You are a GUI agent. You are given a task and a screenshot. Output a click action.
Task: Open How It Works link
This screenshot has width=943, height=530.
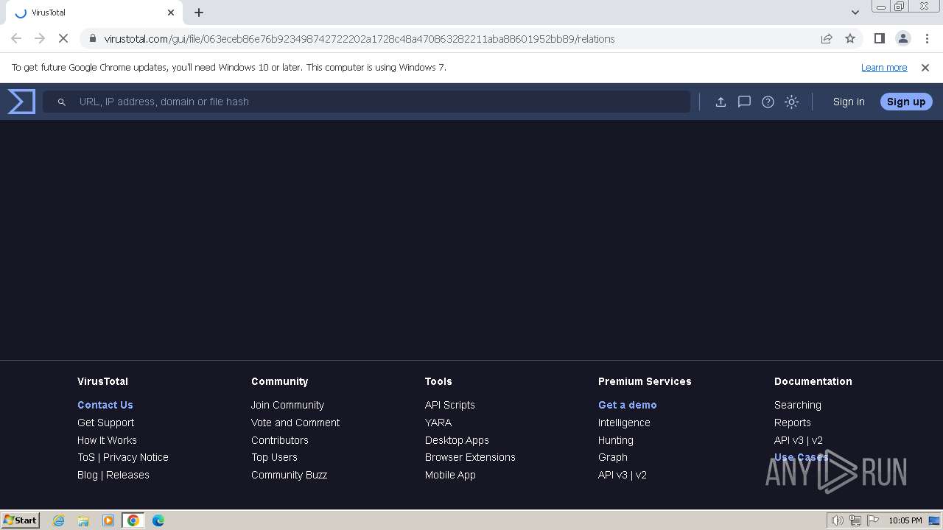107,440
